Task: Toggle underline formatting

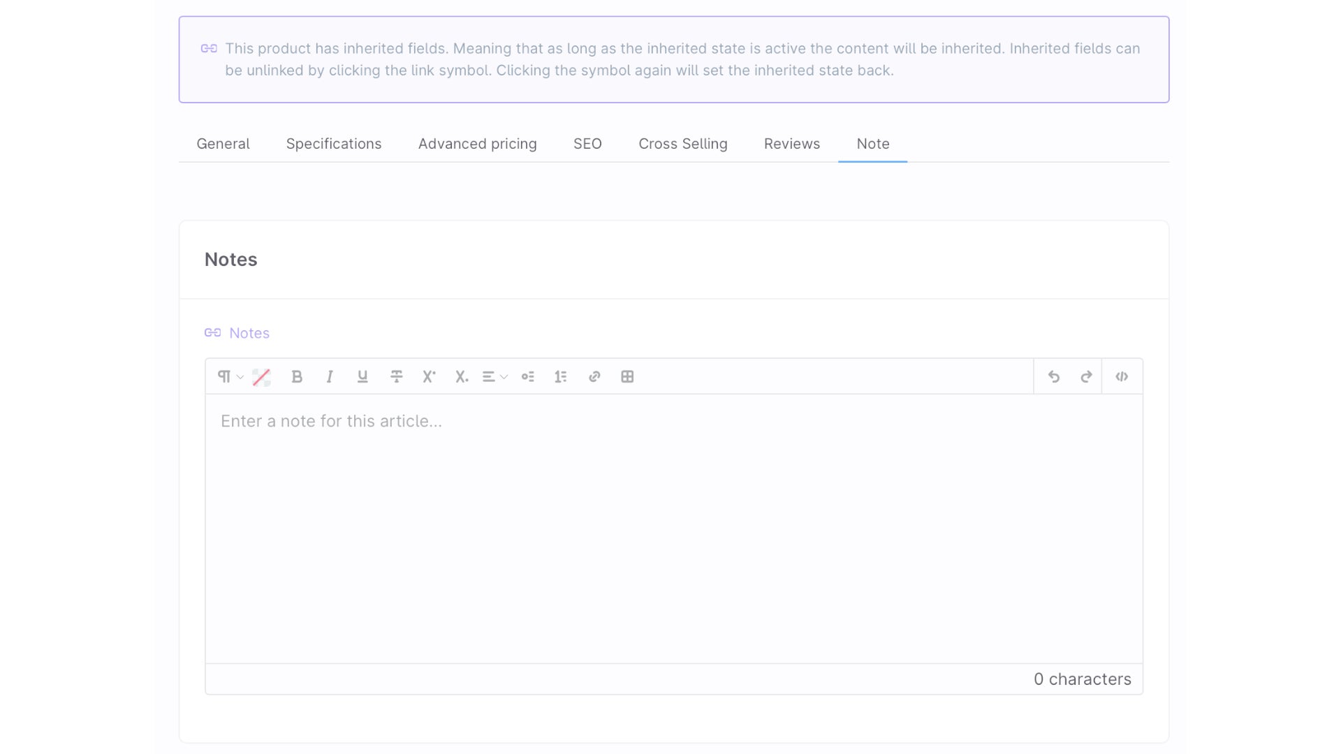Action: coord(362,377)
